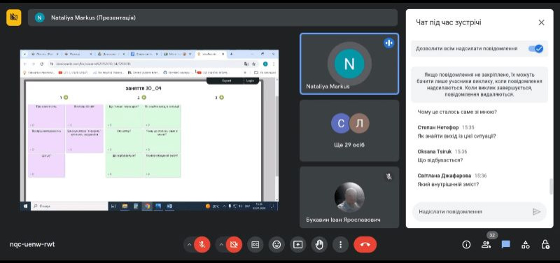Image resolution: width=560 pixels, height=263 pixels.
Task: Open more options three-dot menu
Action: click(340, 244)
